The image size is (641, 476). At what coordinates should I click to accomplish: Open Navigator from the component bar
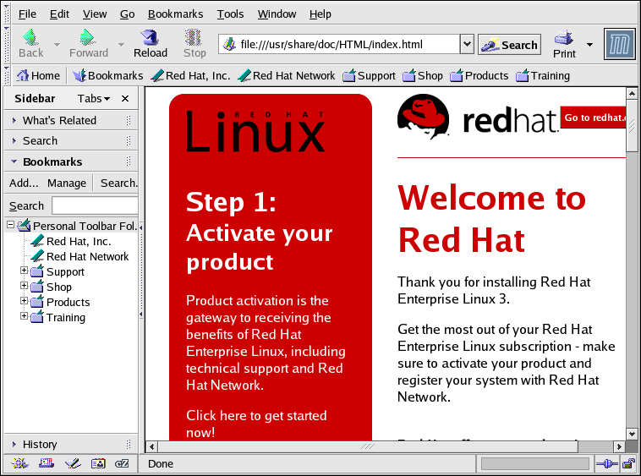coord(19,463)
